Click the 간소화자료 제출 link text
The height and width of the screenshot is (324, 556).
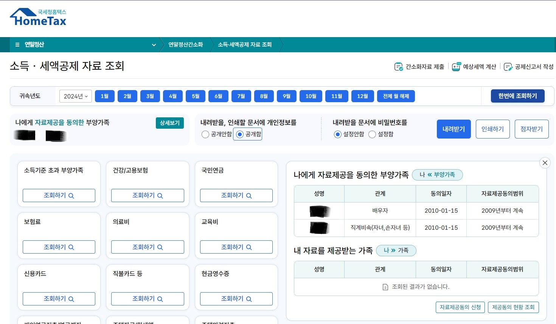click(425, 67)
